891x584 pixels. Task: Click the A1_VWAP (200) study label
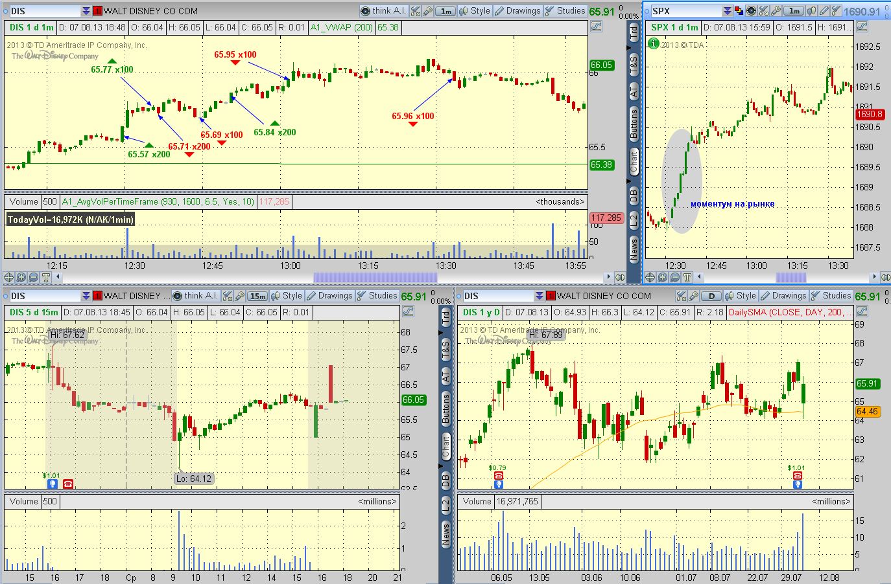pyautogui.click(x=342, y=27)
